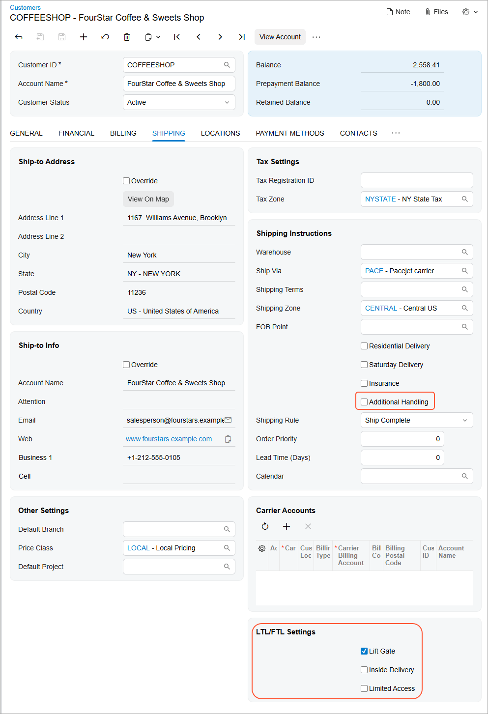Viewport: 488px width, 714px height.
Task: Go to last record icon
Action: point(242,37)
